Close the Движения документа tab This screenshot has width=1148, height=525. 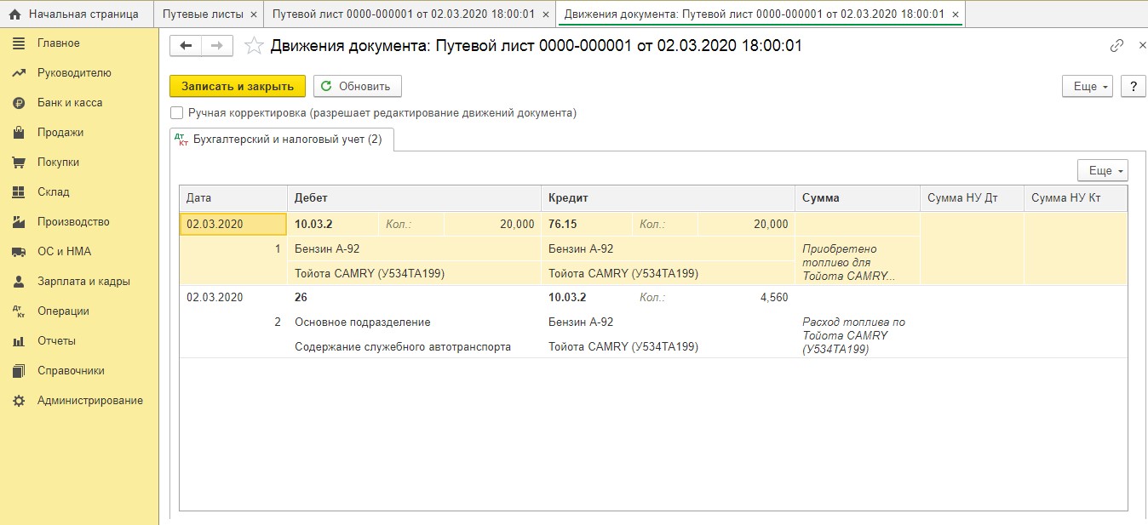pos(955,14)
